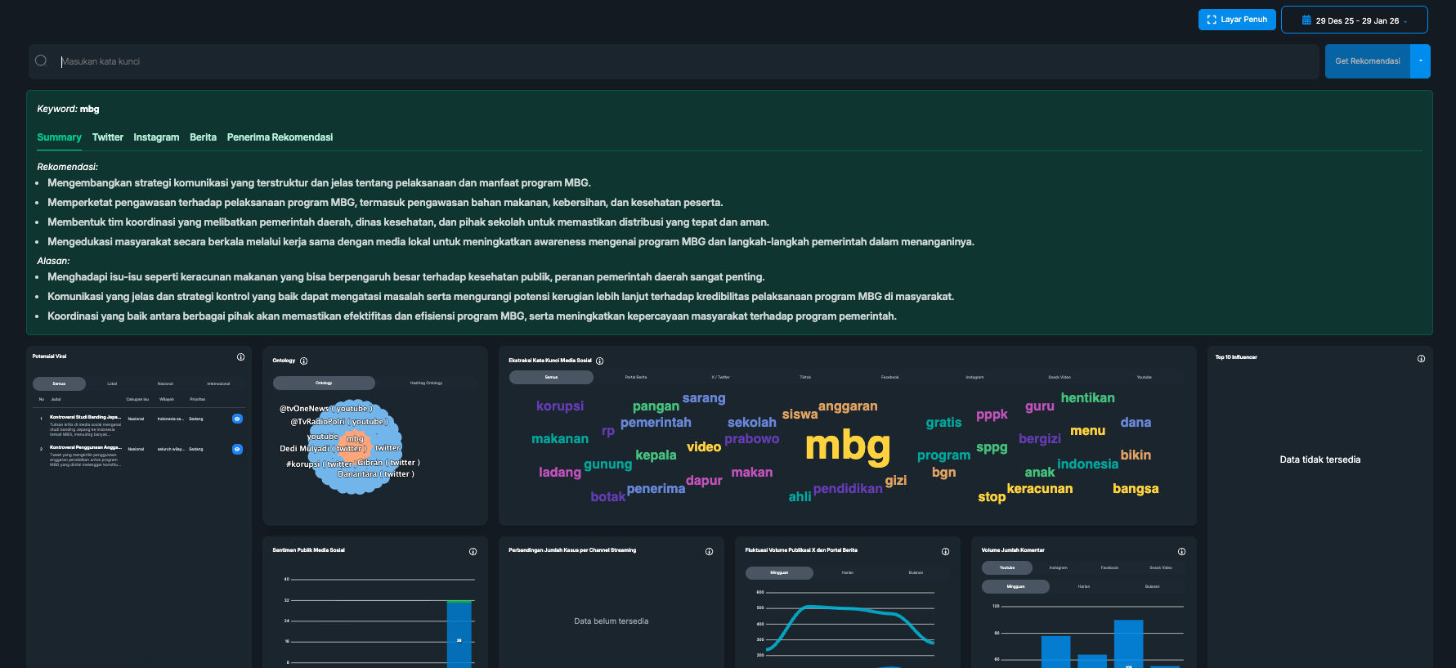Image resolution: width=1456 pixels, height=668 pixels.
Task: Select Bulanan in Fluktuasi Volume panel
Action: 916,573
